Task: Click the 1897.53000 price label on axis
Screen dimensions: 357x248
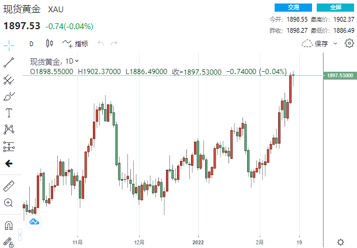Action: tap(339, 76)
